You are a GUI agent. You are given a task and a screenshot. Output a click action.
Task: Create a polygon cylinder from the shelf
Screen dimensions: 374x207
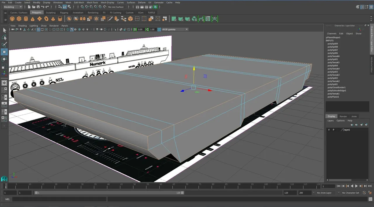tap(26, 19)
